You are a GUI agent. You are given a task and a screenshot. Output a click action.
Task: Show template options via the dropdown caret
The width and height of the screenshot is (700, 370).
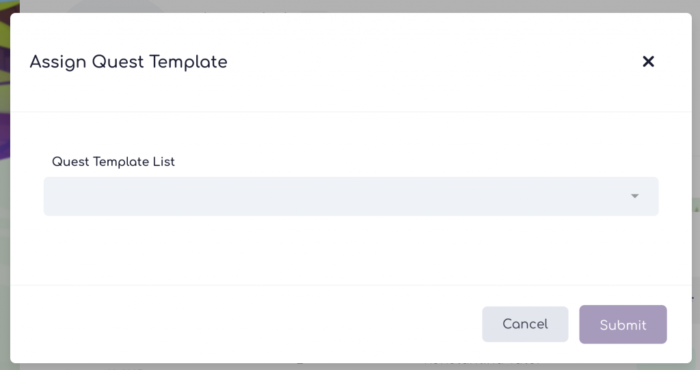pyautogui.click(x=634, y=196)
